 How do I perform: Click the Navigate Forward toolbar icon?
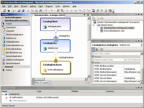(62, 11)
